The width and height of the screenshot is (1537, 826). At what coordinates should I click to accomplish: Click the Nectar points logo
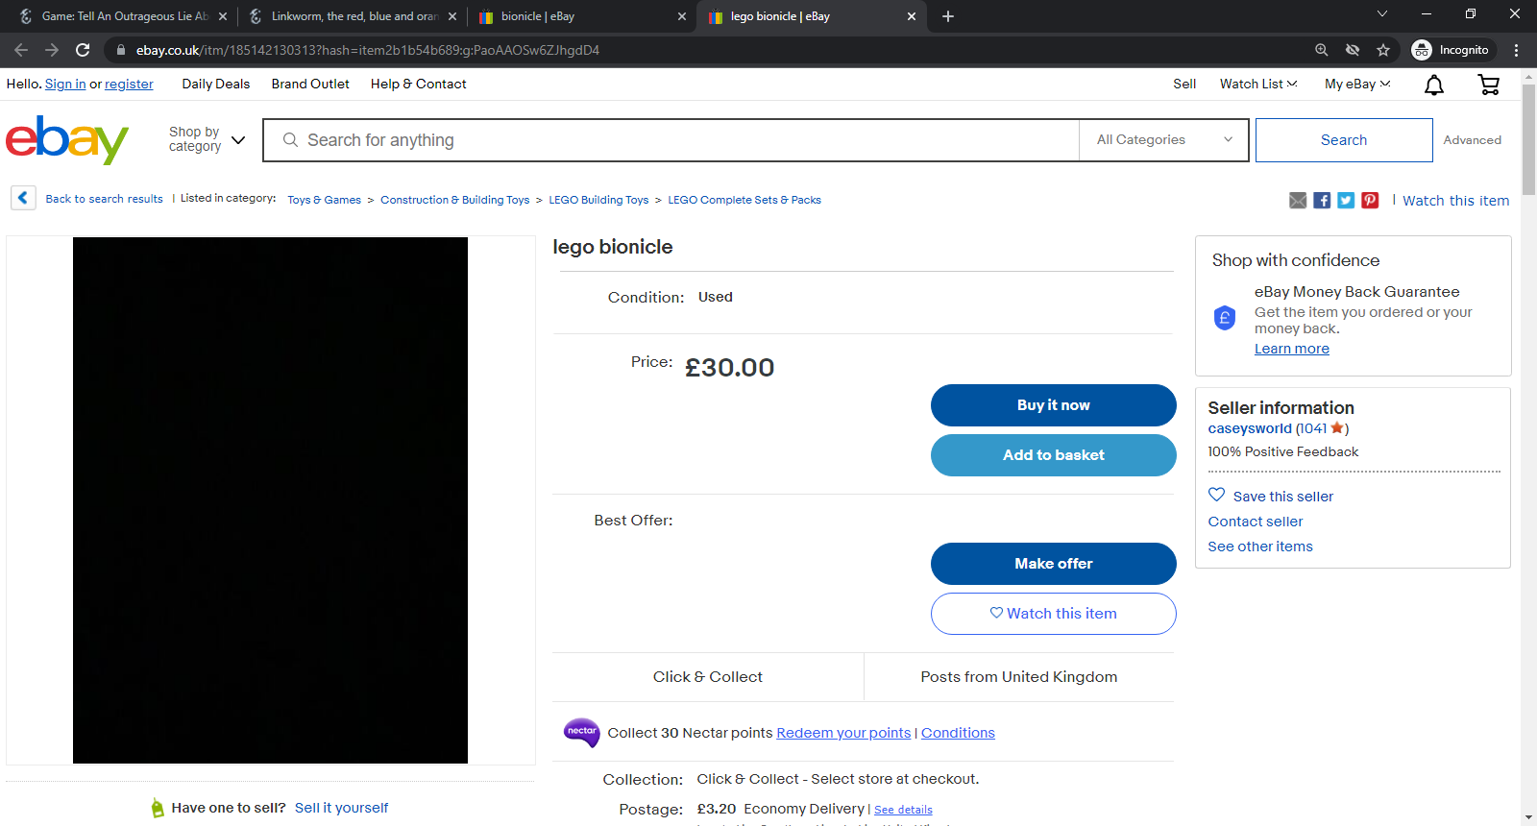click(x=581, y=733)
